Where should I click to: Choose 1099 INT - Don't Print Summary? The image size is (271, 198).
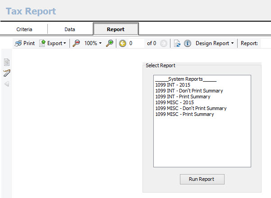point(189,91)
